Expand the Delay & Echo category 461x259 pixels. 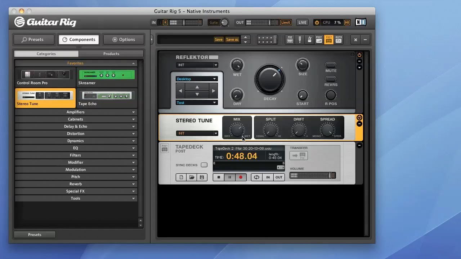76,126
